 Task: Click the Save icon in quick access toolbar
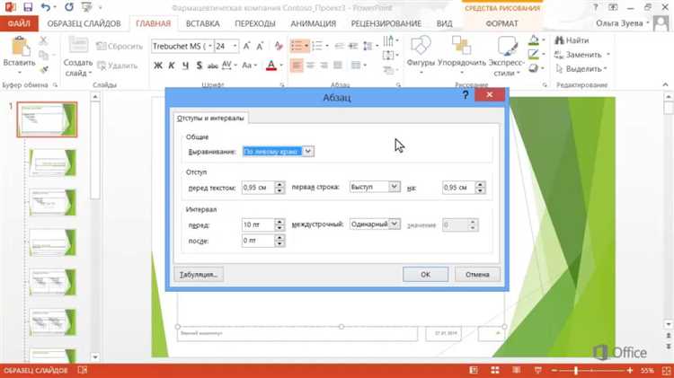(x=28, y=7)
